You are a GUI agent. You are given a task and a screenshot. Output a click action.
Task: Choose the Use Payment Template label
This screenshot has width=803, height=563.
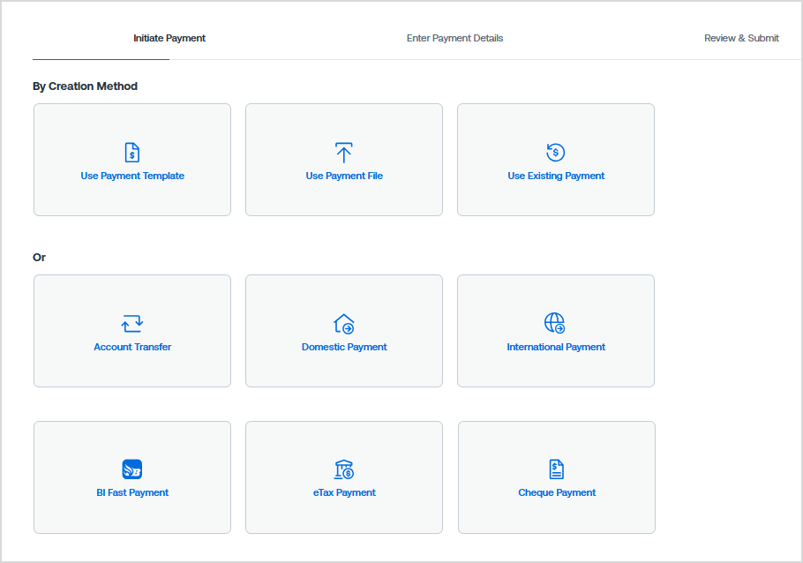pyautogui.click(x=132, y=176)
